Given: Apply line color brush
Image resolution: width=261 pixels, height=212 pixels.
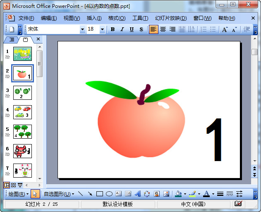Looking at the screenshot, I should 193,194.
